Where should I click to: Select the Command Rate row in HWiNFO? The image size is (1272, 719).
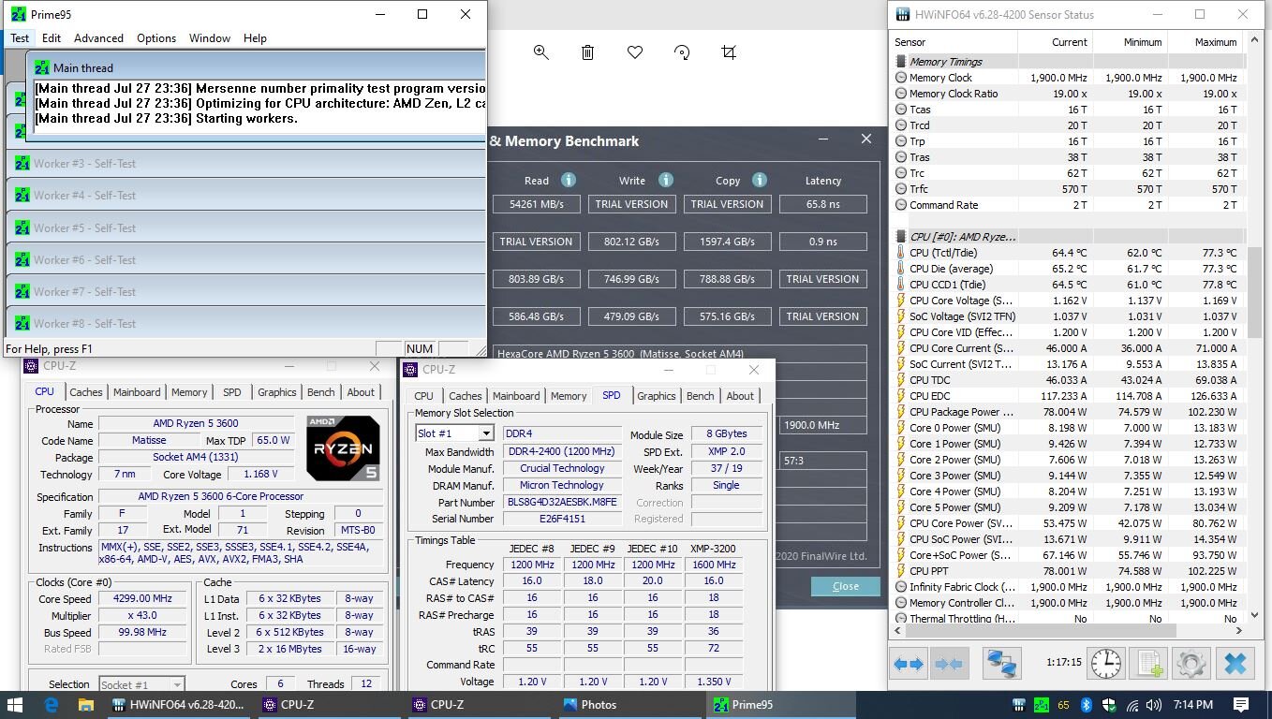pyautogui.click(x=1068, y=205)
